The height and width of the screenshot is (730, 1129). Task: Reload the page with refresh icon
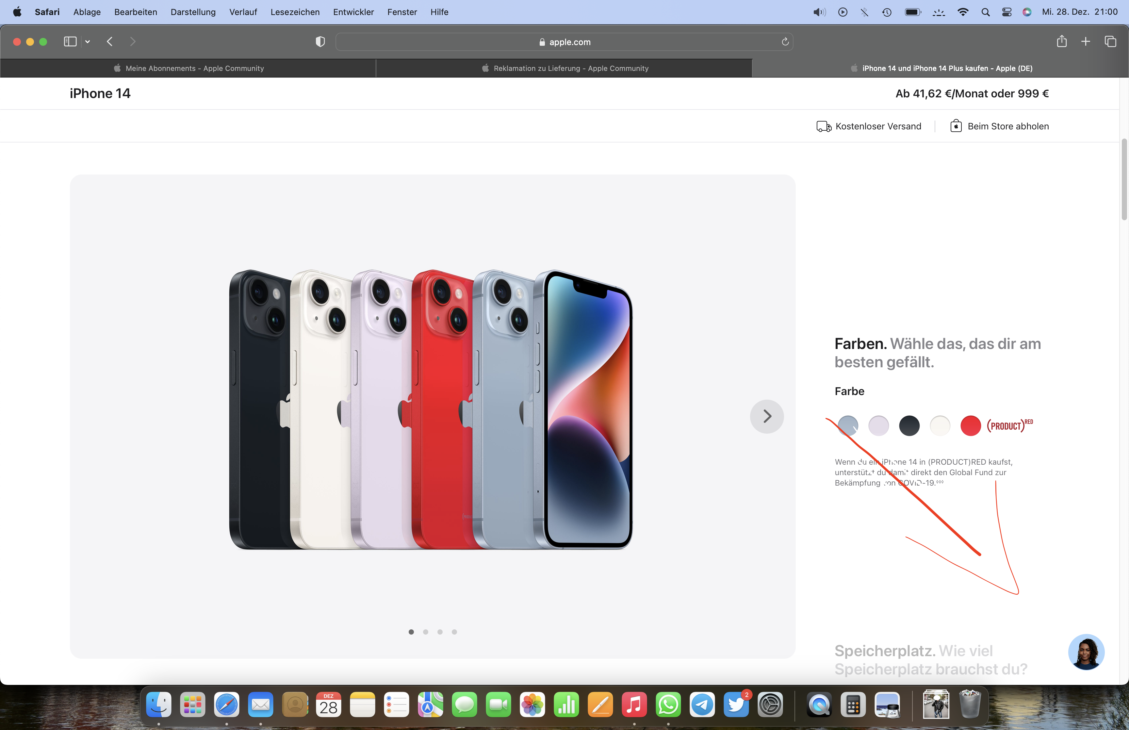[x=785, y=42]
